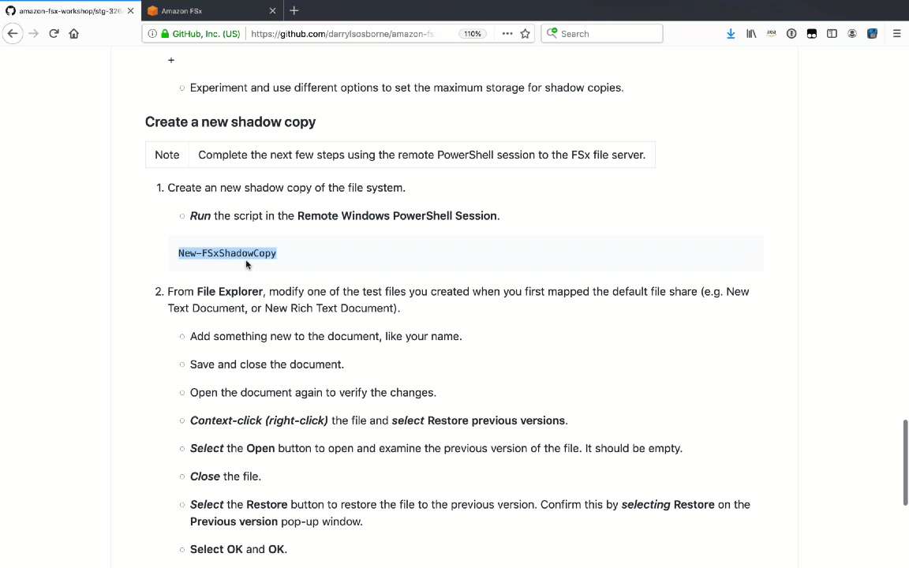Click the GitHub, Inc. (US) identity label

point(206,34)
